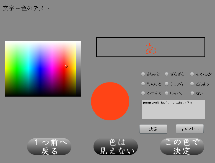
Task: Pick the しっとり radio option
Action: 167,93
